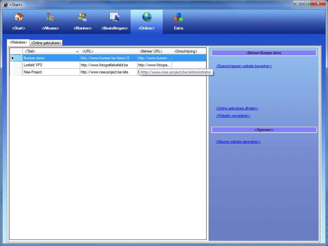Click the Omschrijving column header
The width and height of the screenshot is (328, 246).
[189, 51]
